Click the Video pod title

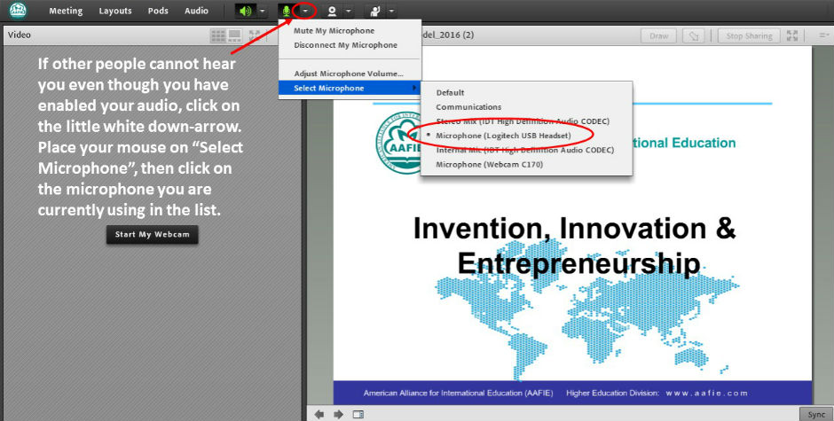(x=20, y=35)
